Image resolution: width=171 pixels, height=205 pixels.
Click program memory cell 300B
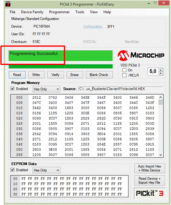pos(101,139)
